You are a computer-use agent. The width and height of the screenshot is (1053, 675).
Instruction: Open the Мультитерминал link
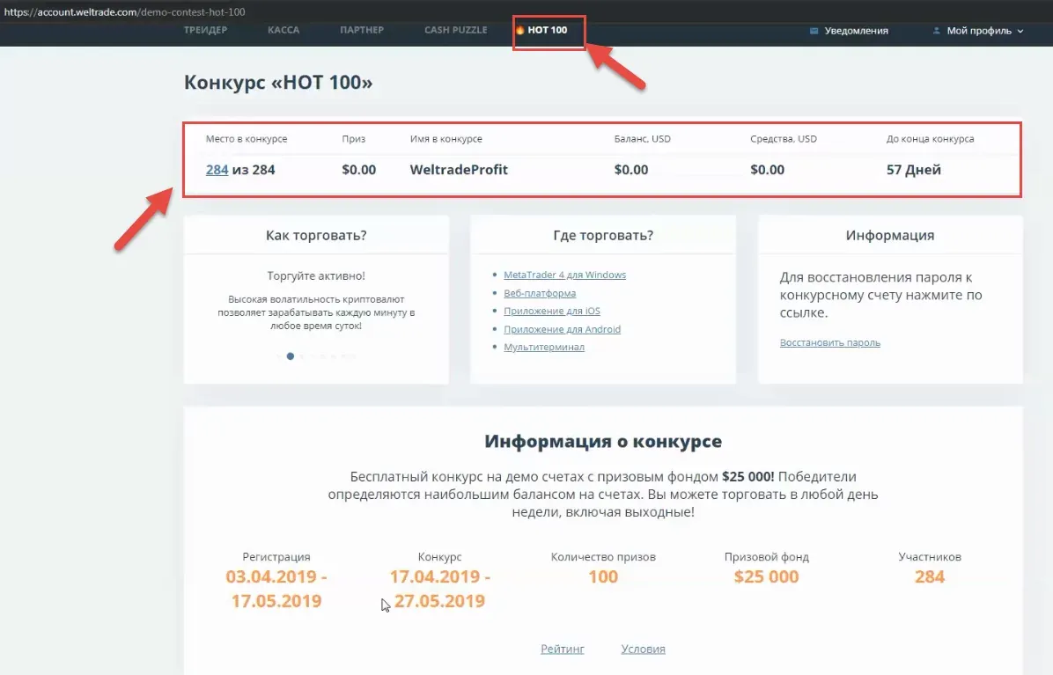(x=544, y=347)
